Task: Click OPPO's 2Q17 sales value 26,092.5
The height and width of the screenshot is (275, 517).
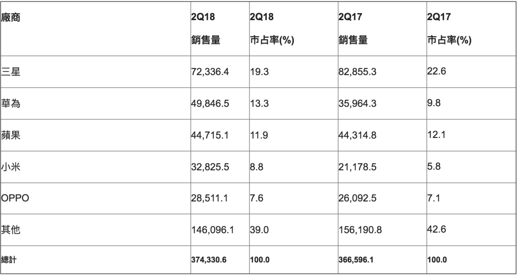Action: pos(358,198)
